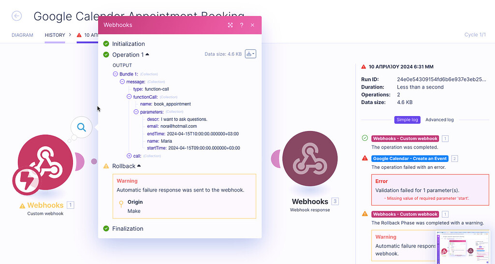Click orange warning icon in log
This screenshot has height=264, width=495.
point(365,214)
